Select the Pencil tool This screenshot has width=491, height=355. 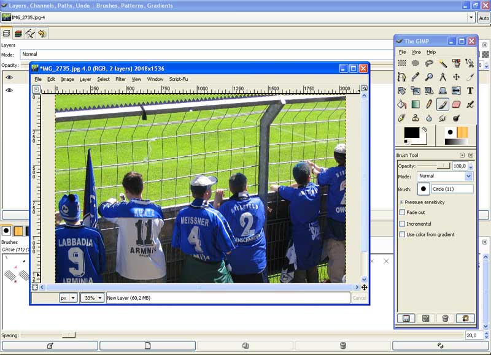[x=429, y=104]
